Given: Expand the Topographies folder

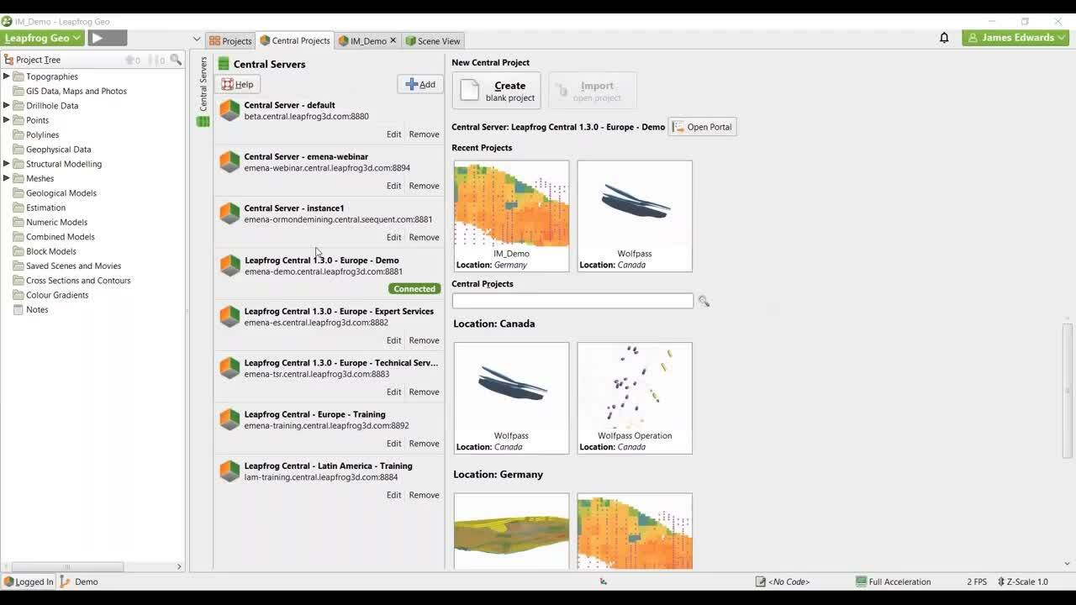Looking at the screenshot, I should click(x=7, y=76).
